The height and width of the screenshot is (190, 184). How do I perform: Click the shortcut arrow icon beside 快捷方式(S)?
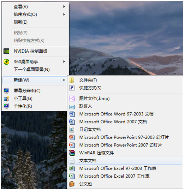pos(72,88)
